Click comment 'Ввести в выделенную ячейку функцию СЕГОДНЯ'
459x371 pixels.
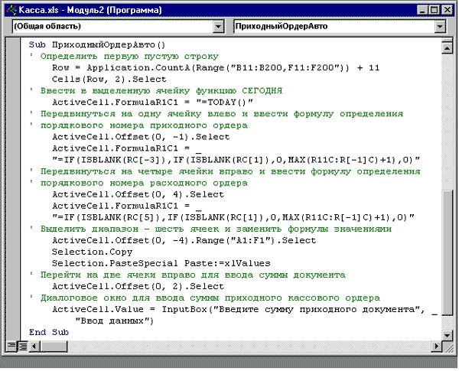click(x=161, y=91)
